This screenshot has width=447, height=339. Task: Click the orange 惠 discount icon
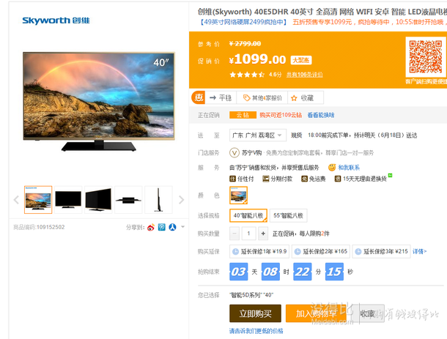pyautogui.click(x=198, y=97)
